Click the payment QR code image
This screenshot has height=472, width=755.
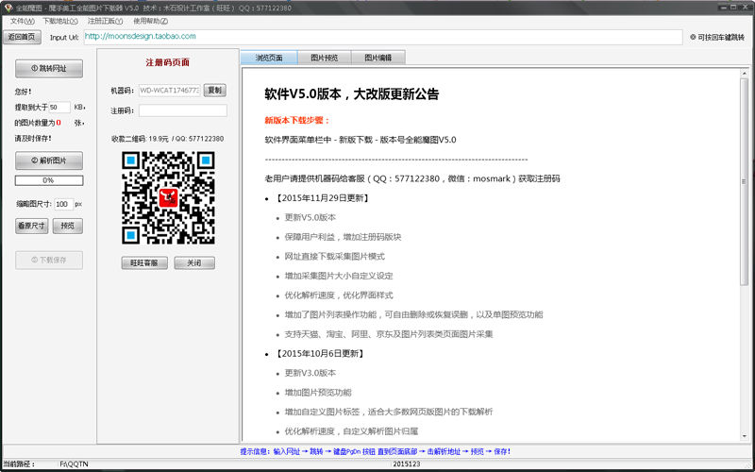(x=169, y=197)
